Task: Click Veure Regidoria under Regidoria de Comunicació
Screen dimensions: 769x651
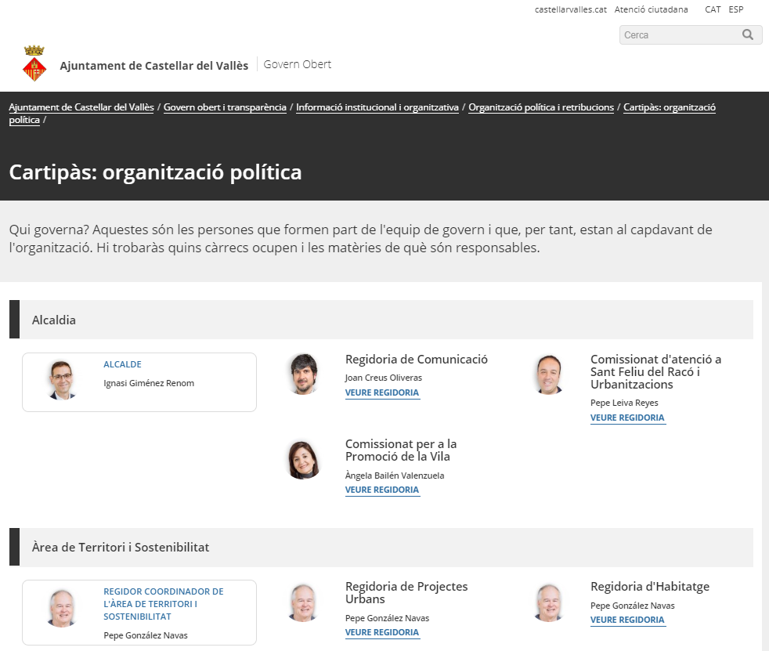Action: (x=382, y=392)
